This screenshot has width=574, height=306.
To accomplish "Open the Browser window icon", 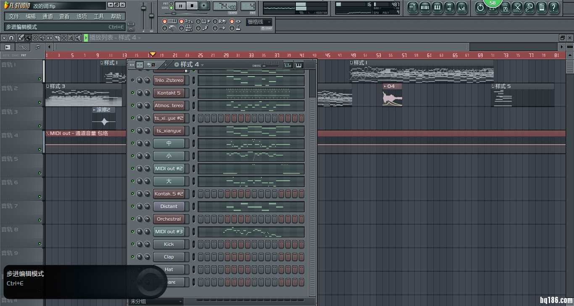I will pyautogui.click(x=450, y=7).
